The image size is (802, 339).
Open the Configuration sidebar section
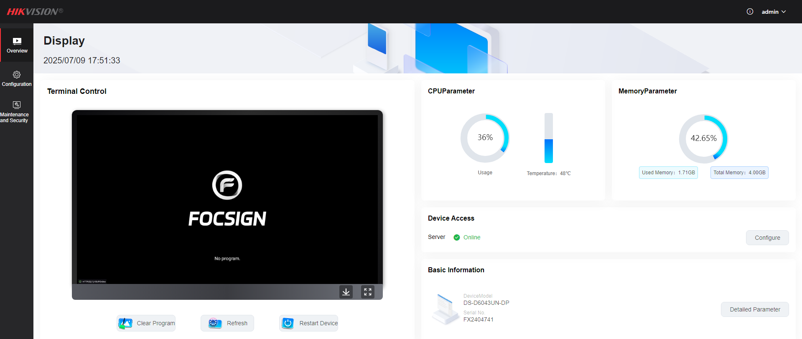coord(17,78)
